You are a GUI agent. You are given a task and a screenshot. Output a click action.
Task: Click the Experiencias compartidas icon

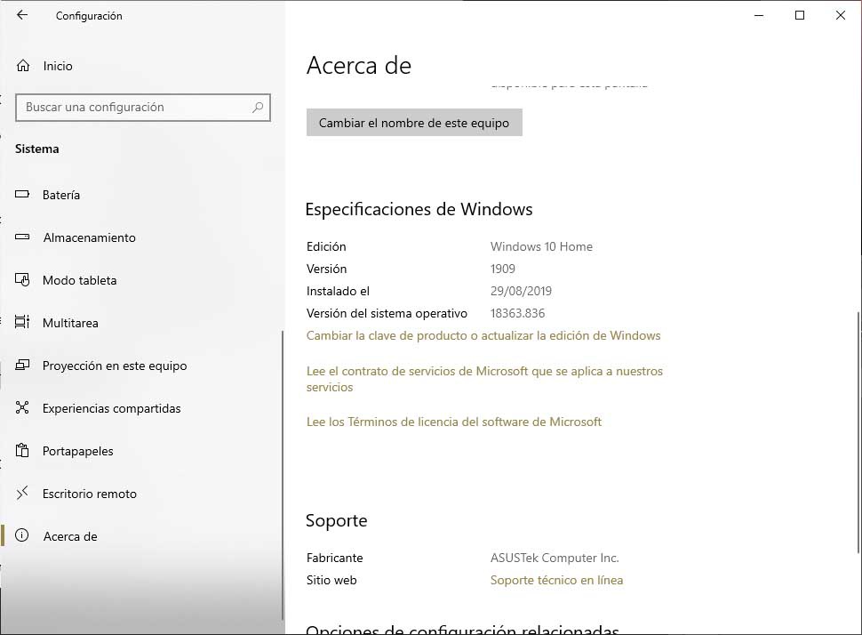point(23,408)
